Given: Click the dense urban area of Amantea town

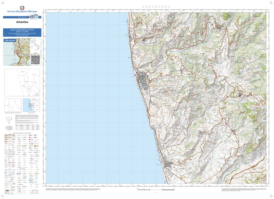Looking at the screenshot, I should click(x=141, y=79).
